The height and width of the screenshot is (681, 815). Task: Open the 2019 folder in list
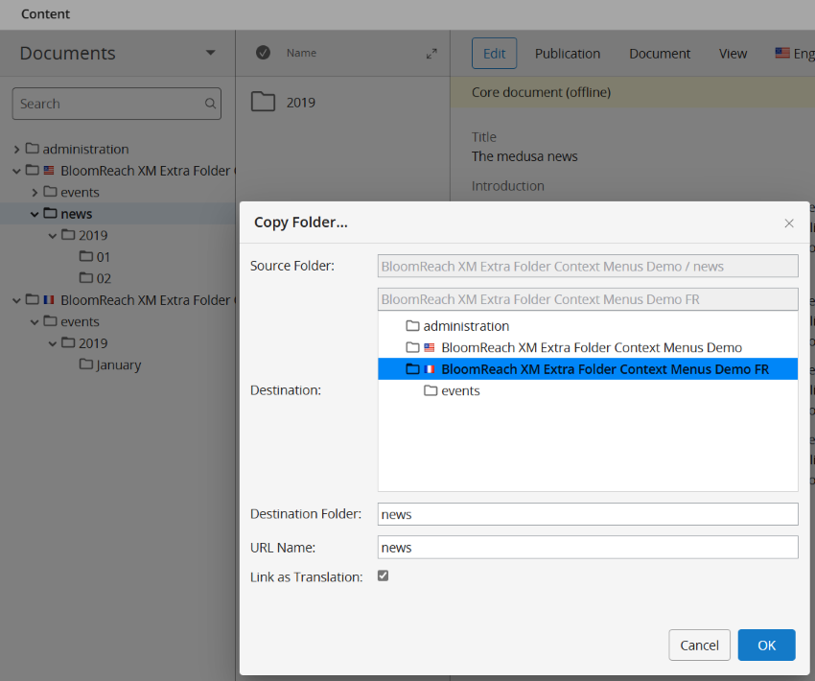tap(300, 103)
